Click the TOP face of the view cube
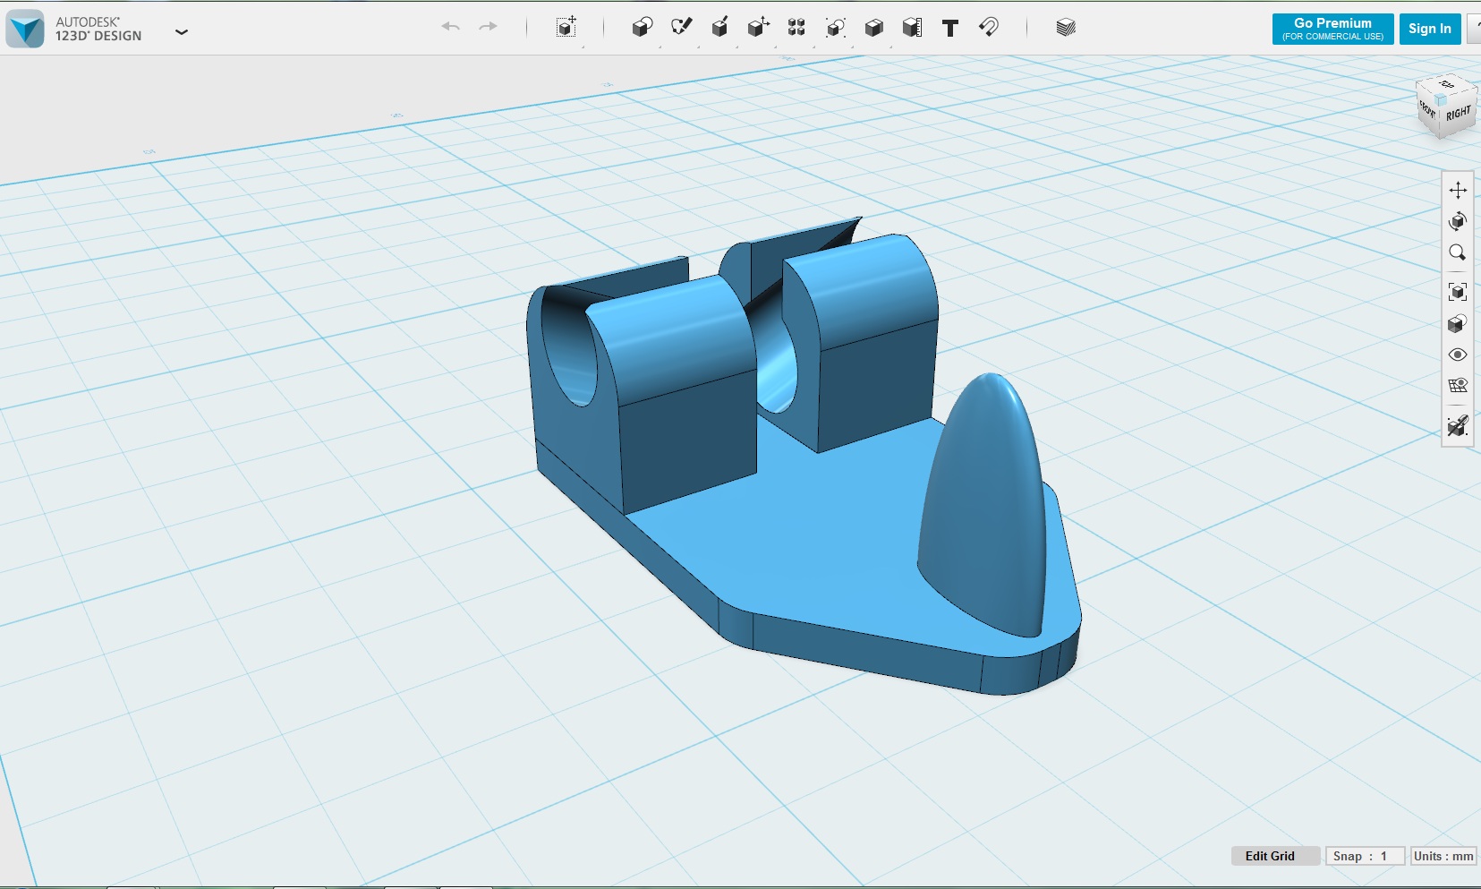1481x889 pixels. [1446, 86]
